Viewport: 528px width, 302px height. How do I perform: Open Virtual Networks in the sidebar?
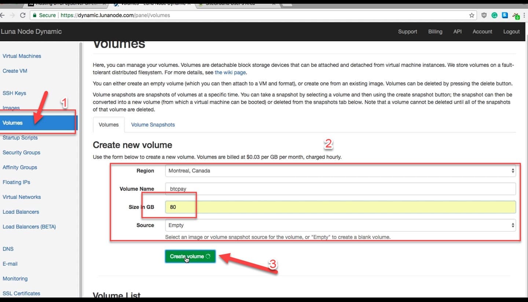click(22, 197)
